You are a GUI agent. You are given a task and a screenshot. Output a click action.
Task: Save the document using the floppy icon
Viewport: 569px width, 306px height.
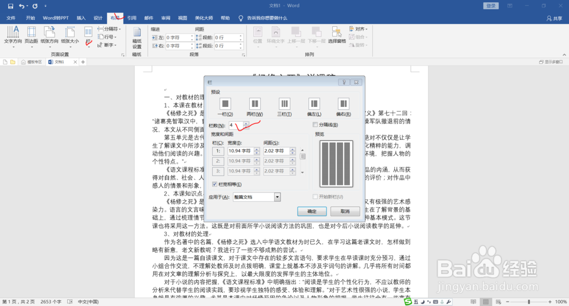pos(10,6)
